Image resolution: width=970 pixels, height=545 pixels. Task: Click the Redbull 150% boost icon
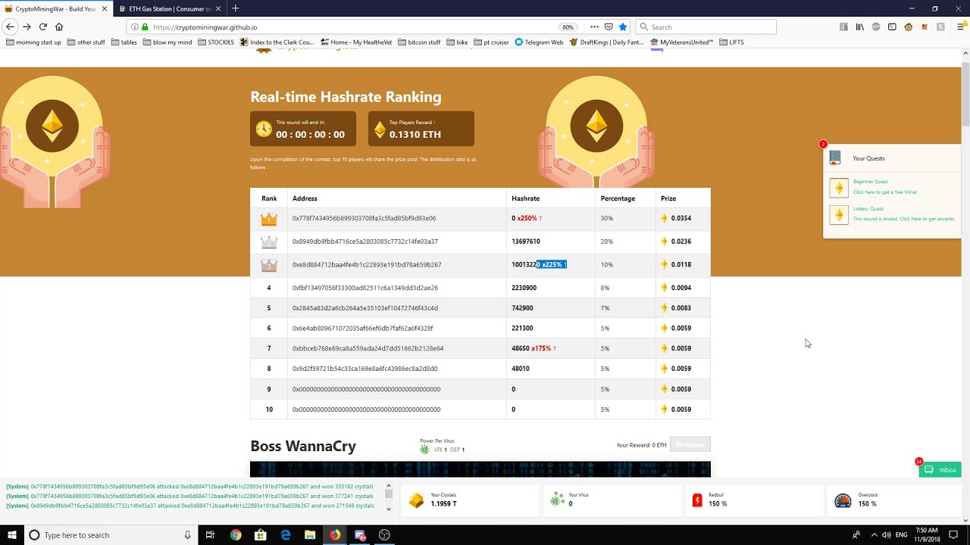pos(697,500)
